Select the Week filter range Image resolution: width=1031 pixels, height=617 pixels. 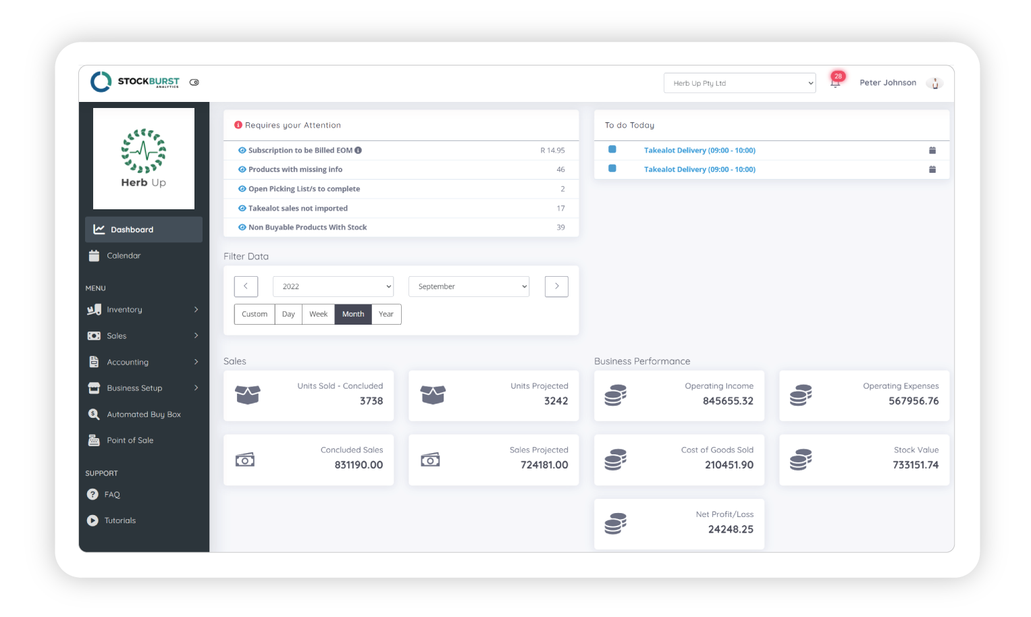[x=318, y=314]
